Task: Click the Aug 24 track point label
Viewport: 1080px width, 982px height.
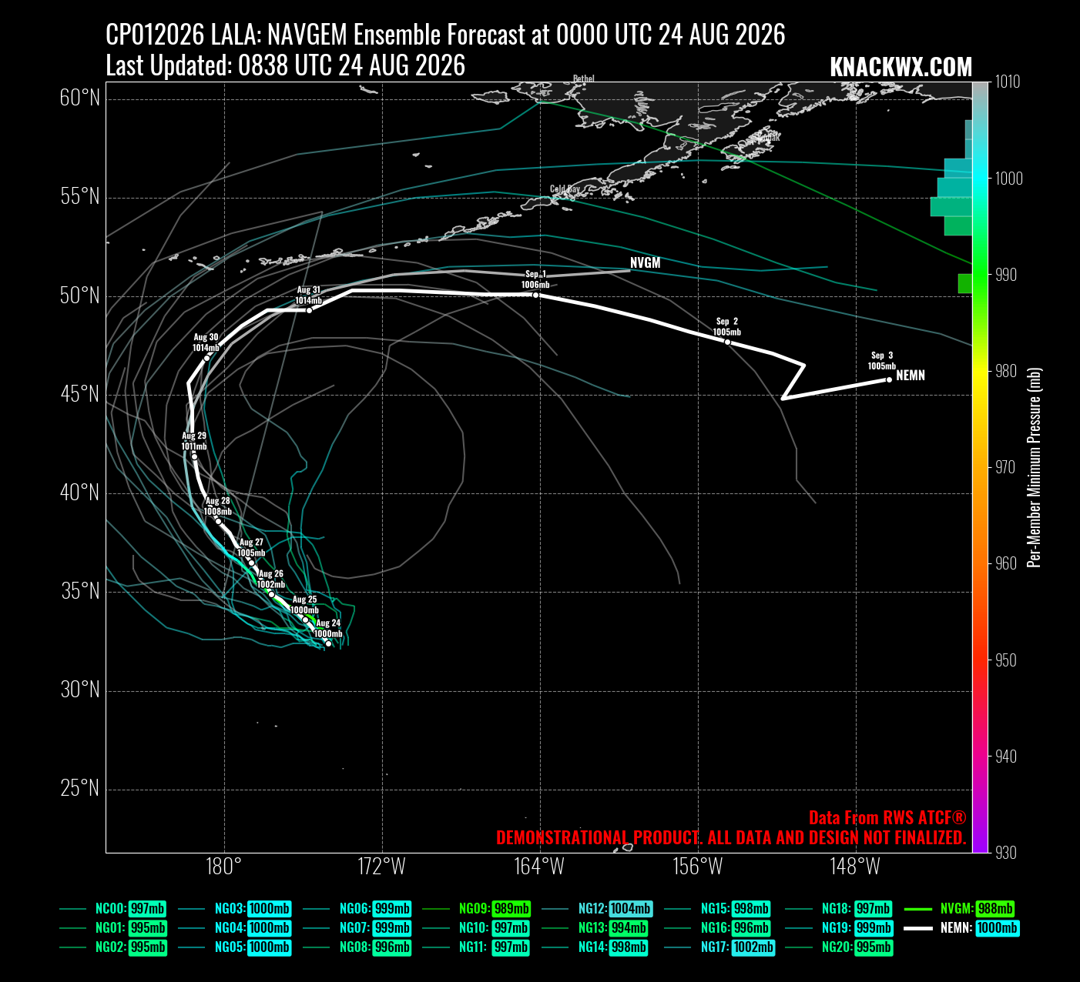Action: point(328,629)
